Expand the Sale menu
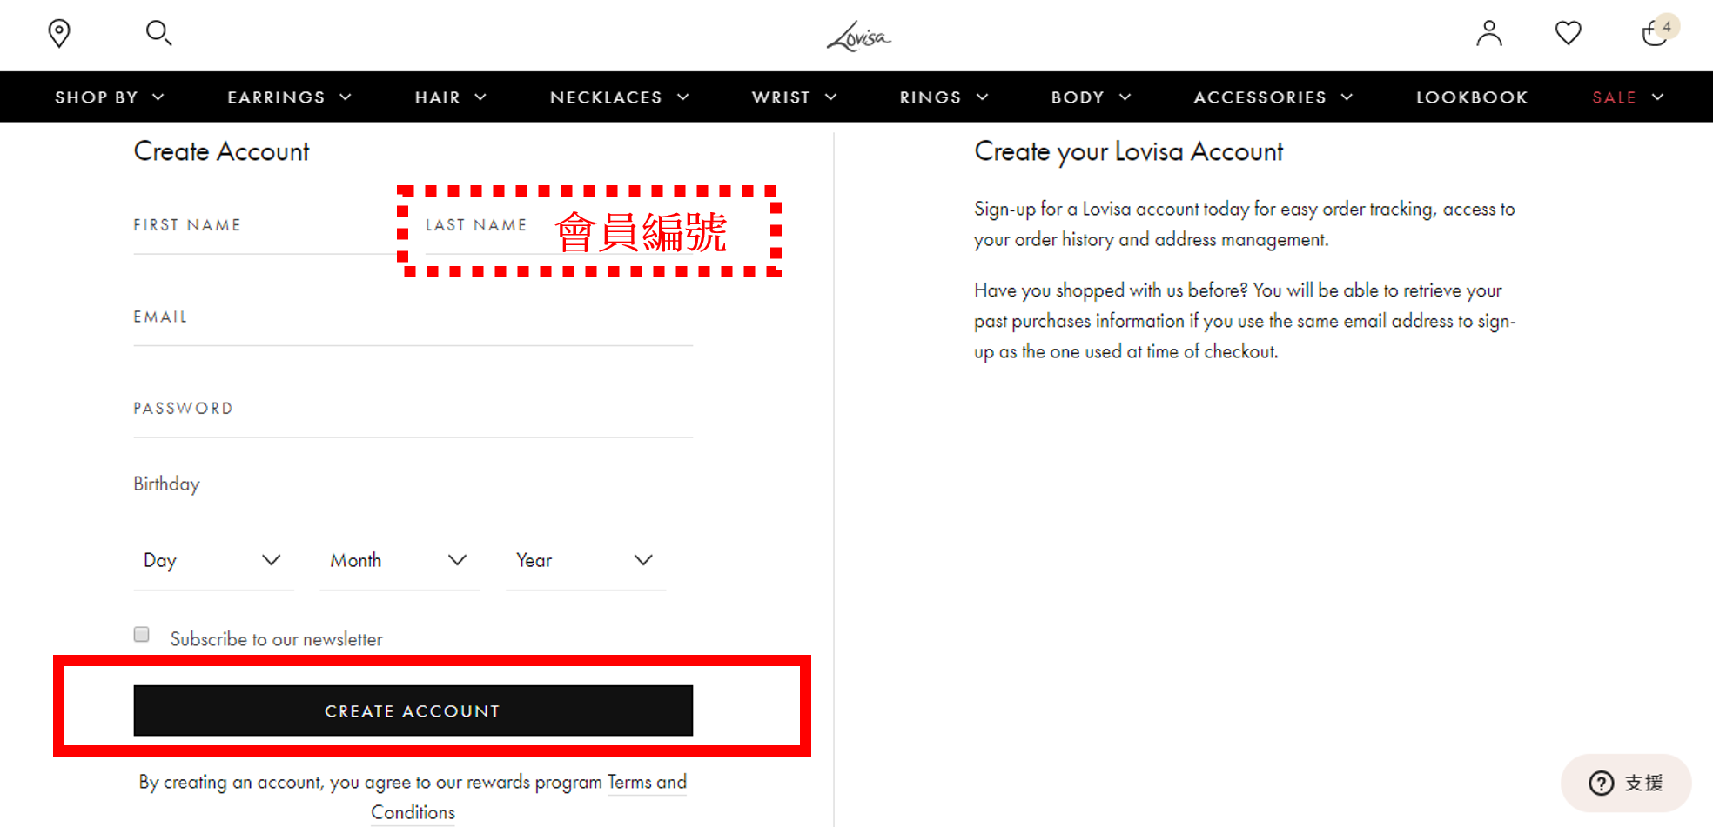This screenshot has width=1713, height=827. 1627,97
